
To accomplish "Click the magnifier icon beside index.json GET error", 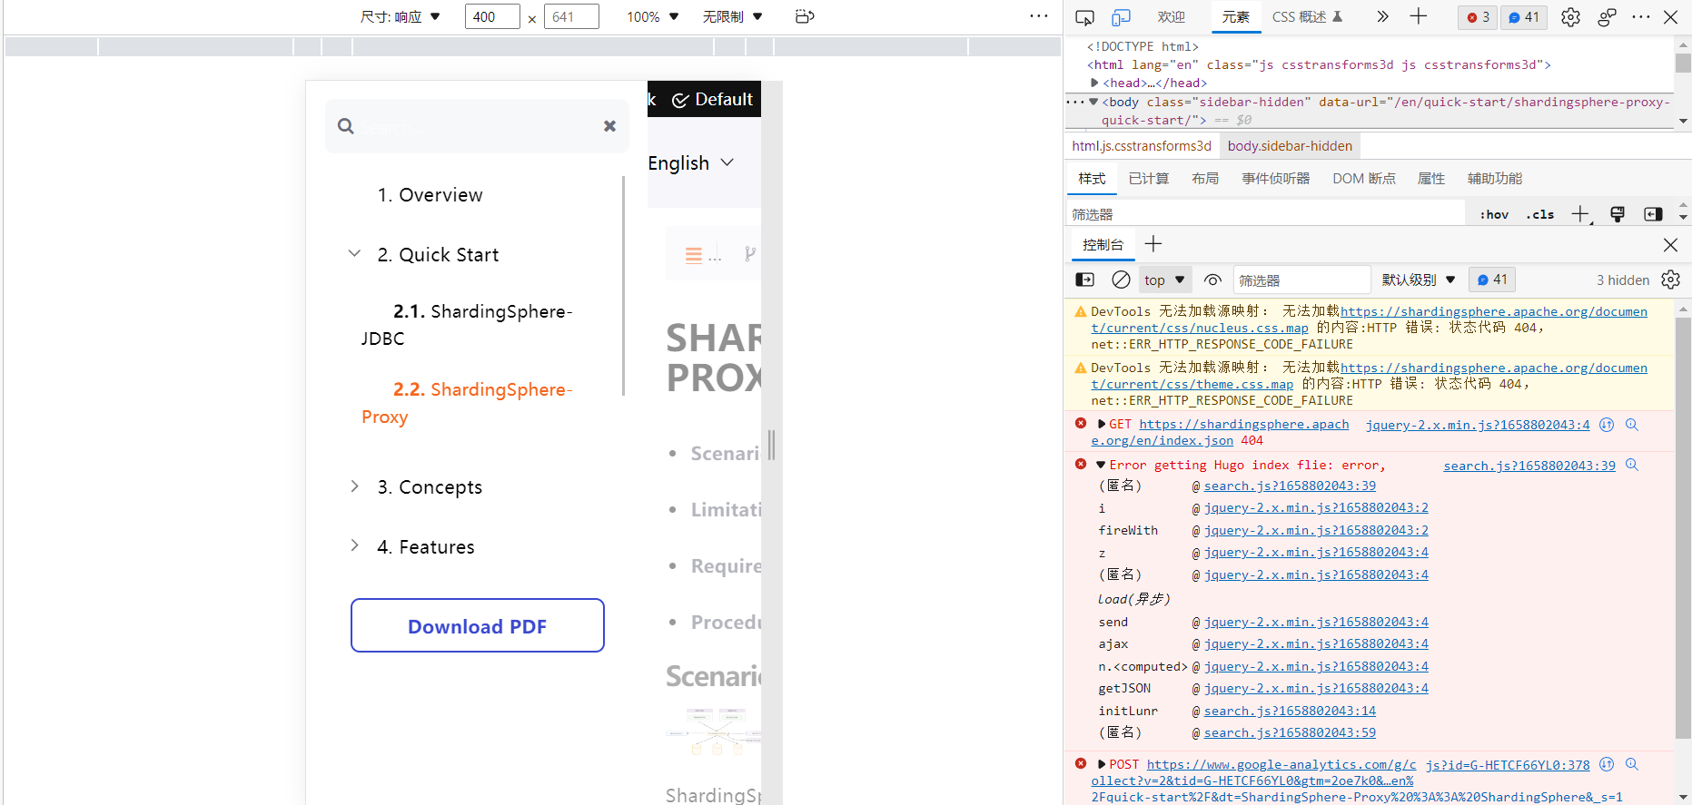I will pyautogui.click(x=1632, y=424).
